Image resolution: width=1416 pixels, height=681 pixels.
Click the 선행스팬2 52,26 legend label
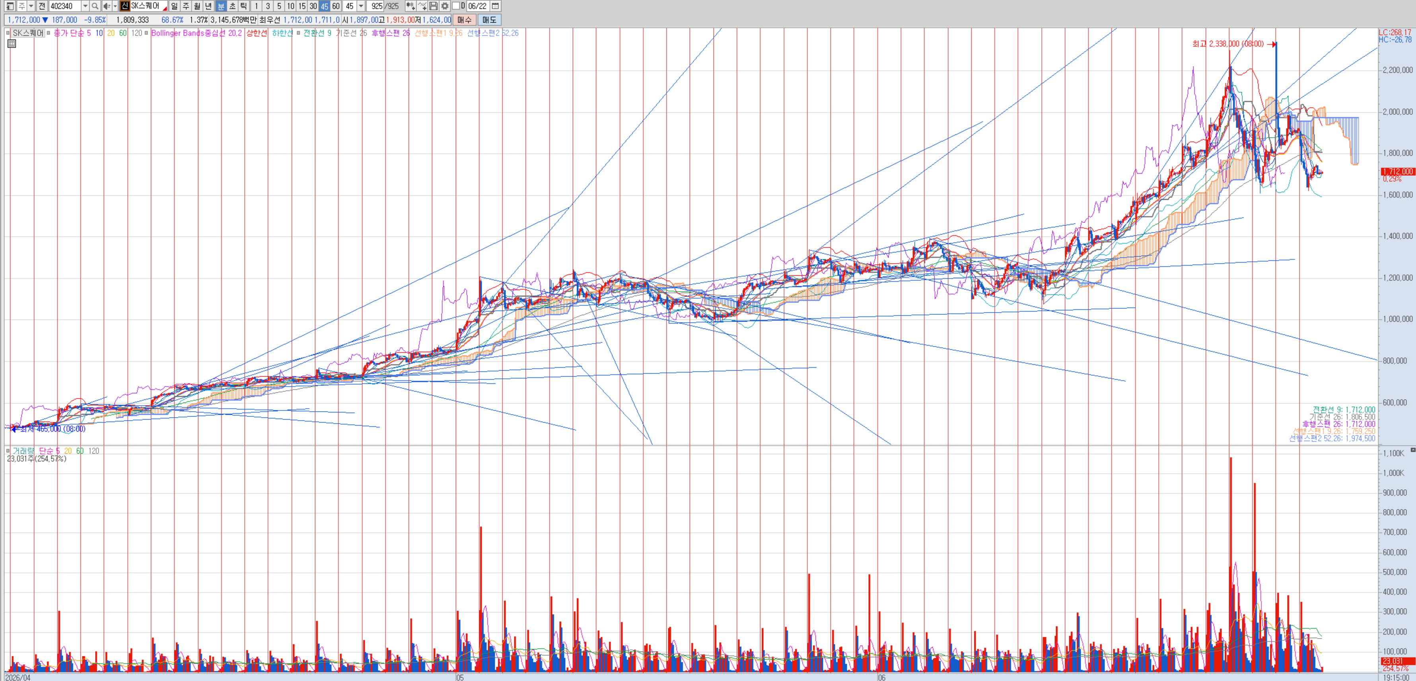492,33
